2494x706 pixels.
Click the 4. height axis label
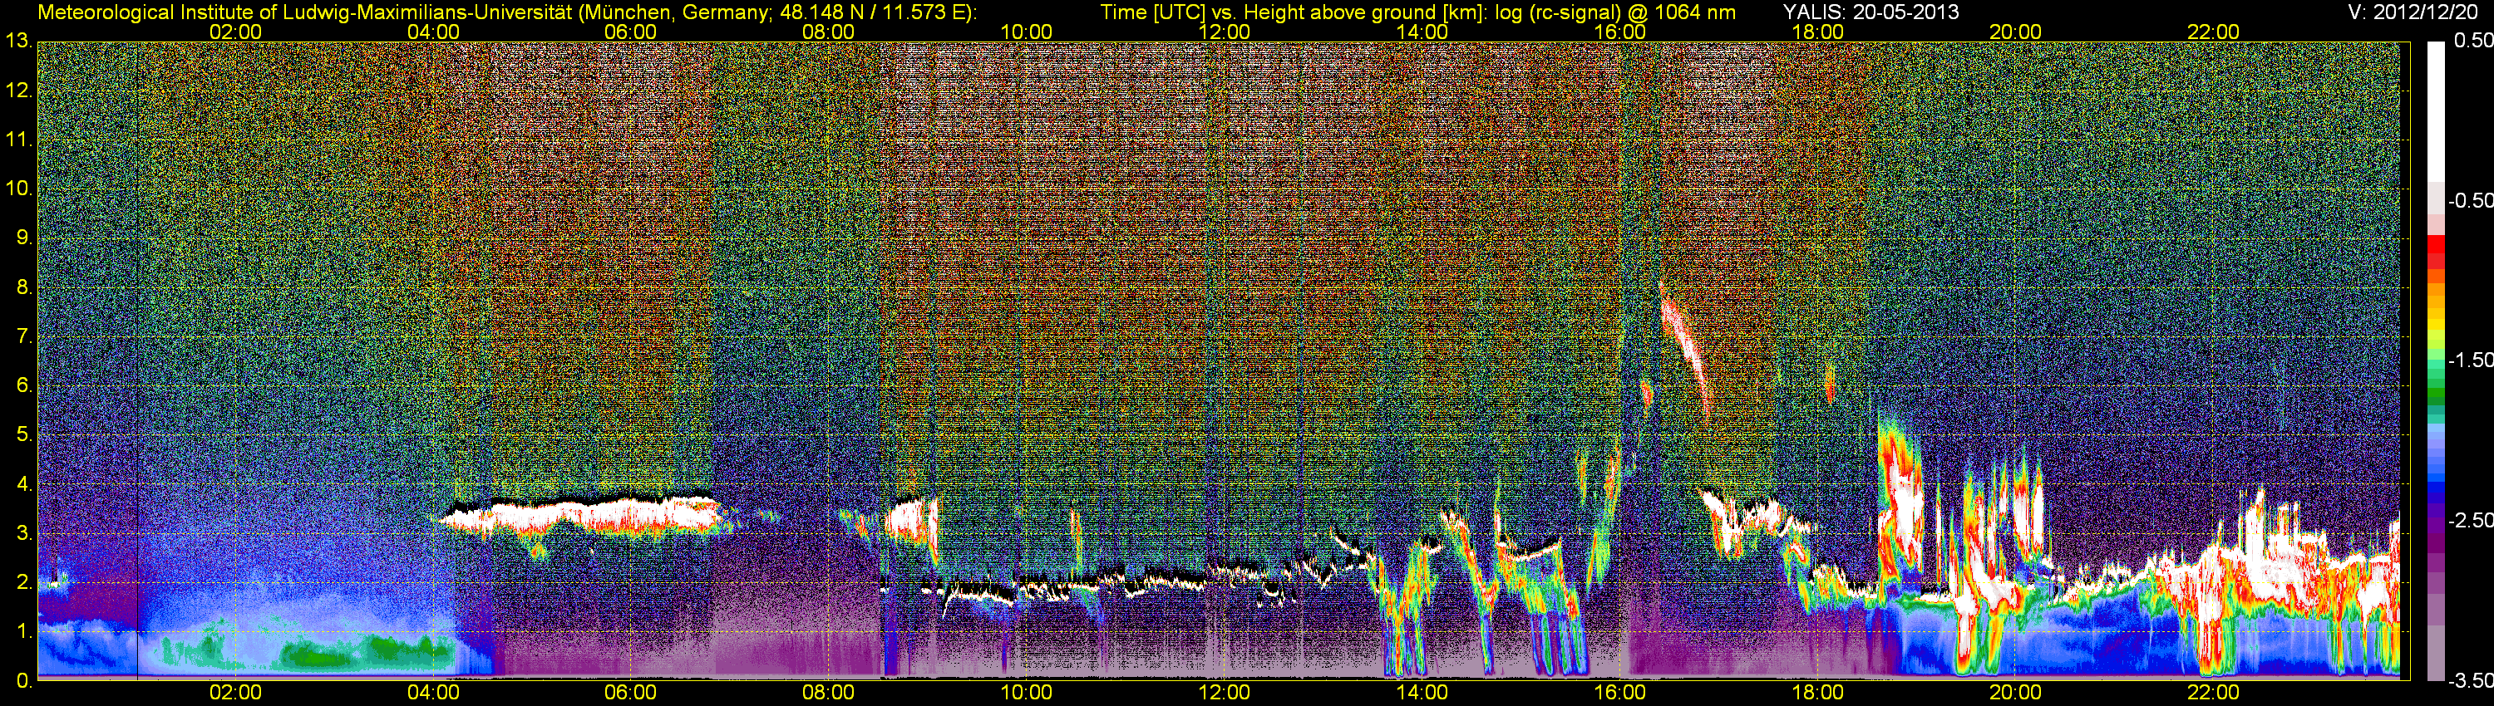point(24,484)
